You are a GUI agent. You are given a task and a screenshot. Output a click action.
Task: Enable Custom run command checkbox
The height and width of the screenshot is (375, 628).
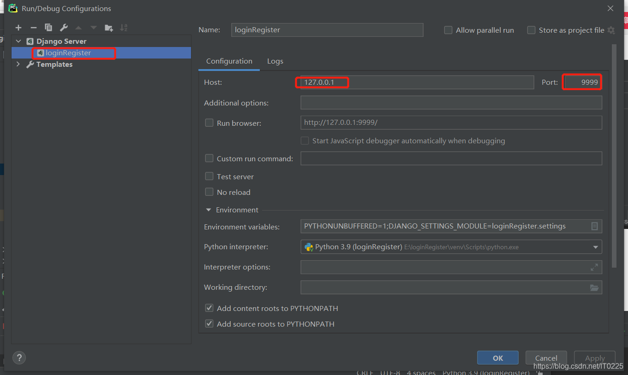click(x=209, y=158)
